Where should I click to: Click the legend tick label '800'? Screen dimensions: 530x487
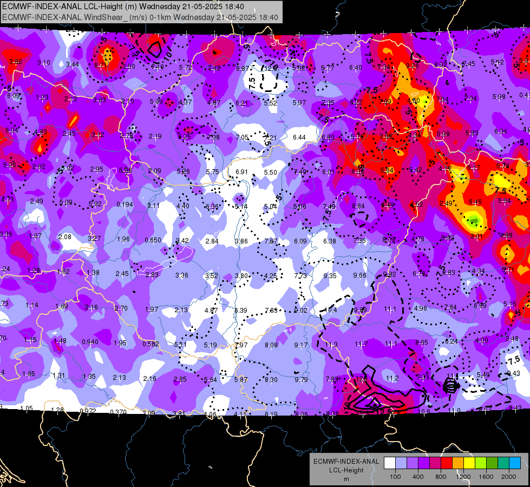(441, 477)
